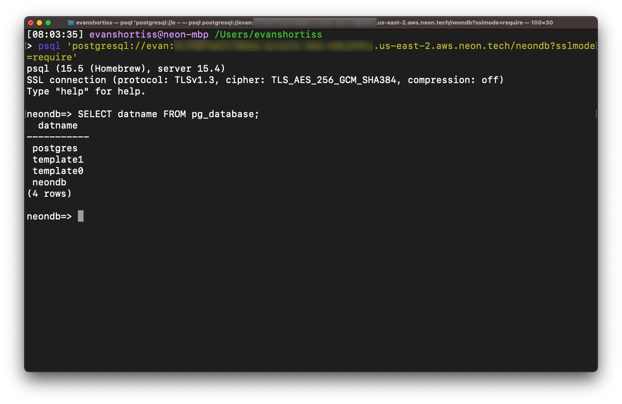Screen dimensions: 622x404
Task: Select the psql command on the prompt line
Action: pos(49,45)
